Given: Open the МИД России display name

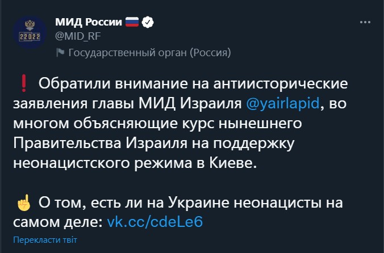Looking at the screenshot, I should pos(89,22).
